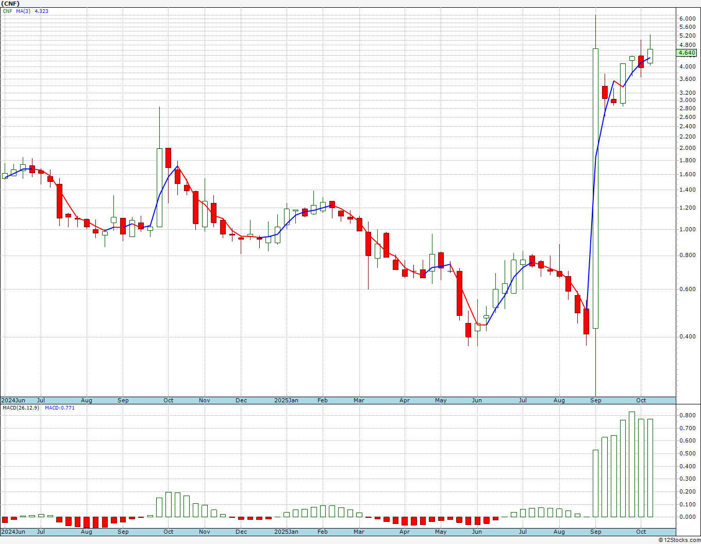701x544 pixels.
Task: Click the green 4.640 current price tag
Action: click(687, 53)
